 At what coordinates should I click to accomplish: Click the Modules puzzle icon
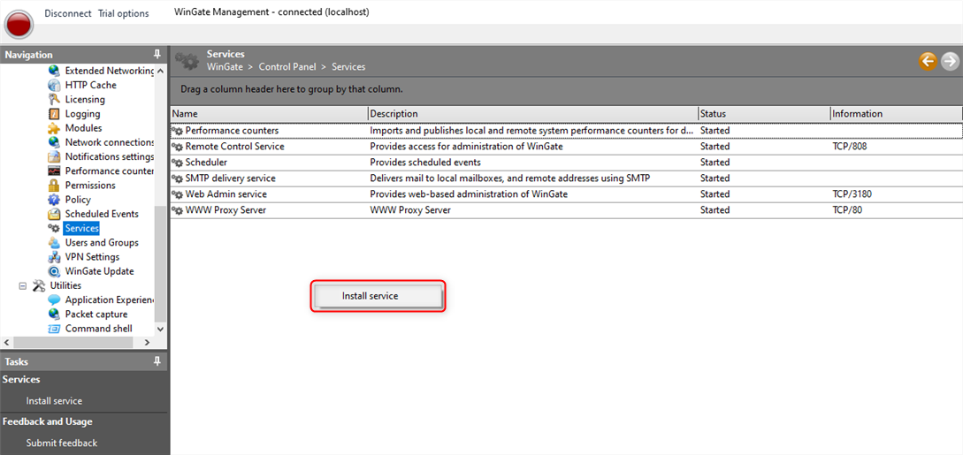(54, 128)
